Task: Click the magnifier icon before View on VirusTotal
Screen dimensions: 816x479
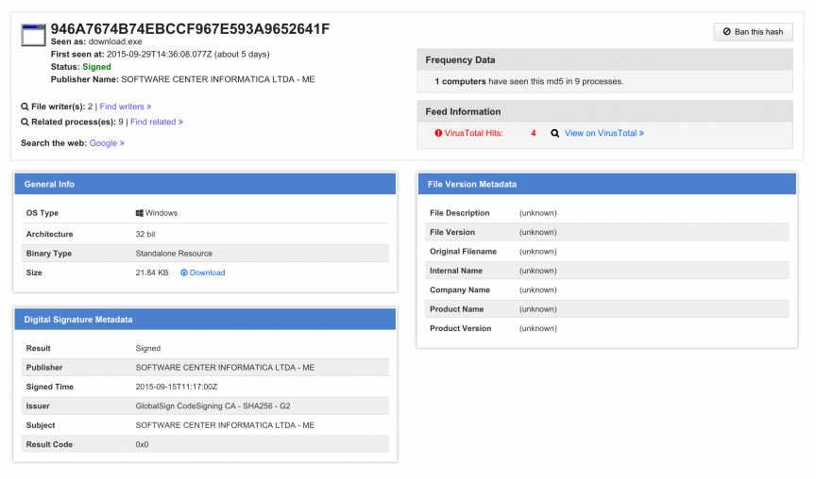Action: [555, 133]
